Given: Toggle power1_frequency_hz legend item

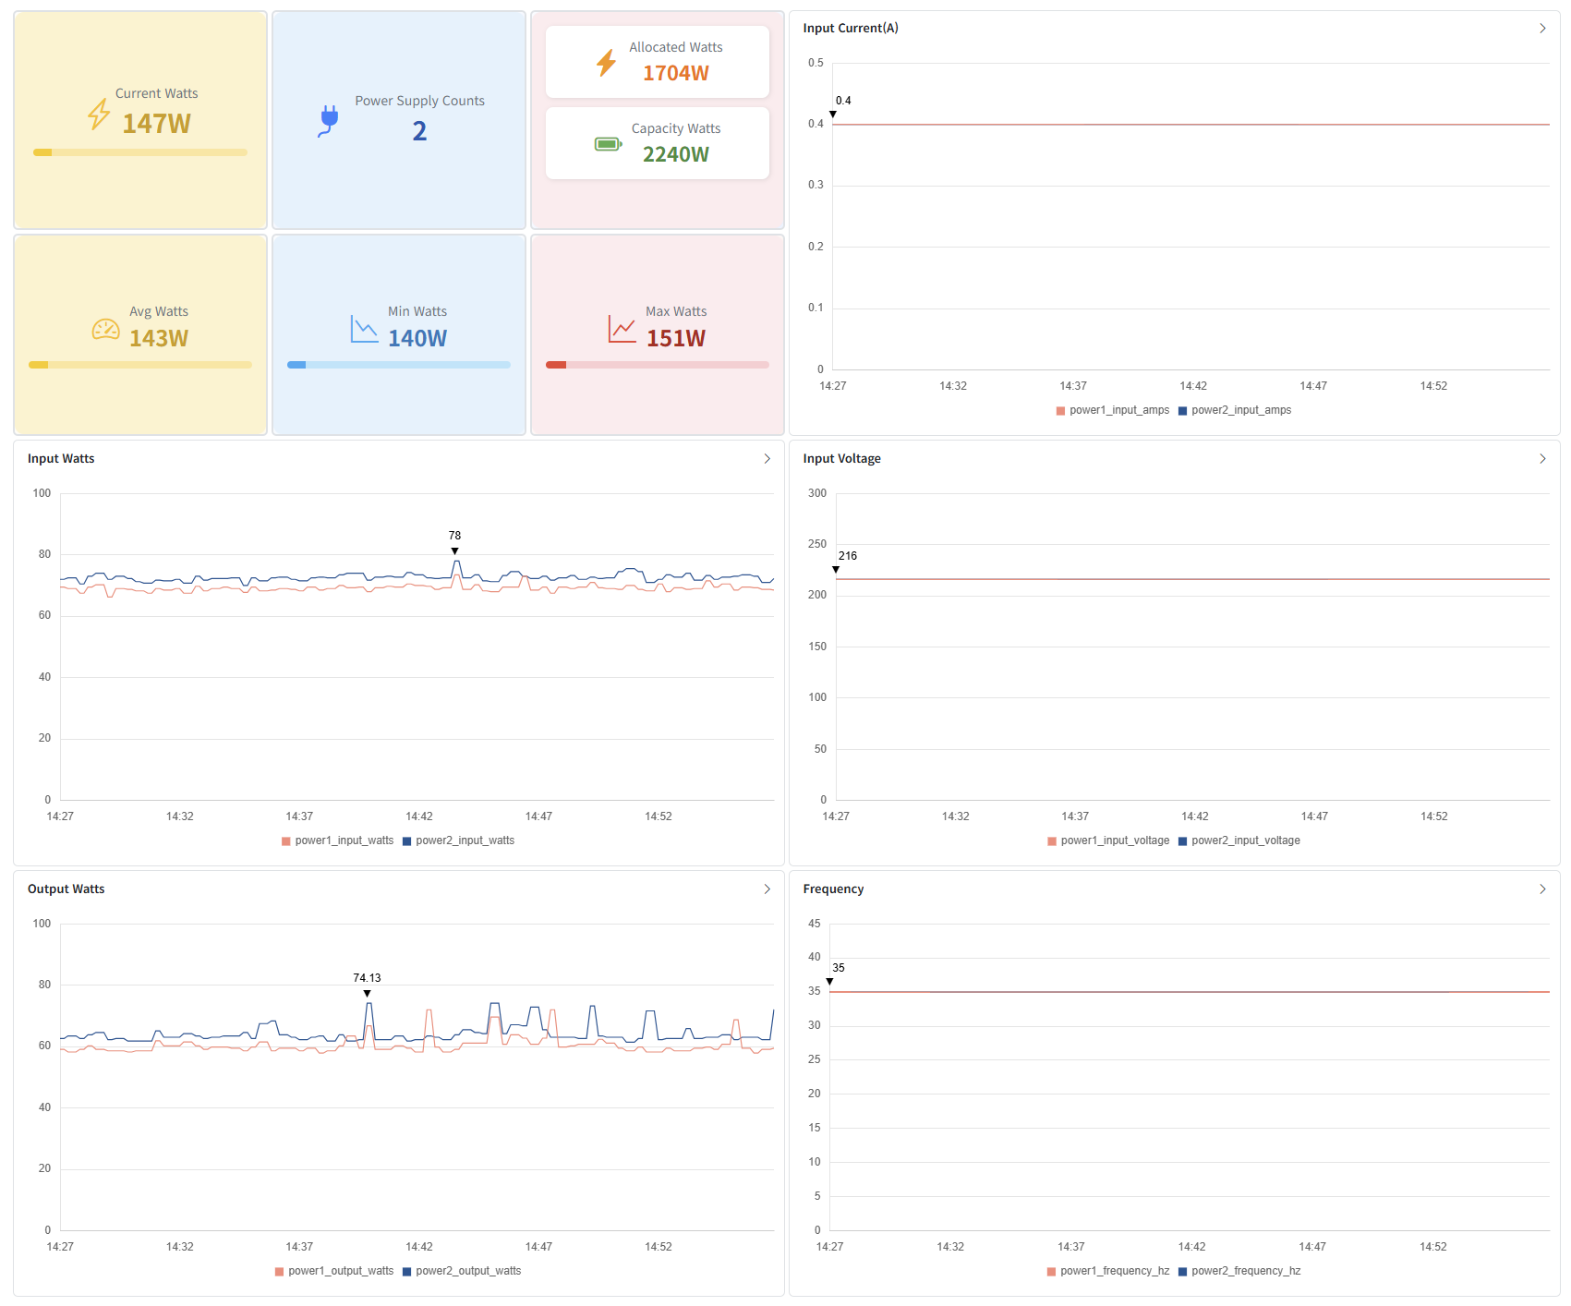Looking at the screenshot, I should (x=1108, y=1271).
